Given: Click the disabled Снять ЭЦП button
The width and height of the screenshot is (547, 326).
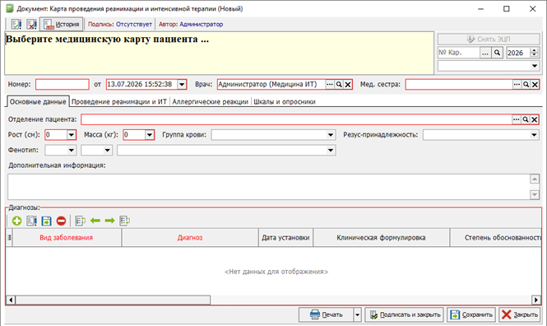Looking at the screenshot, I should click(489, 39).
